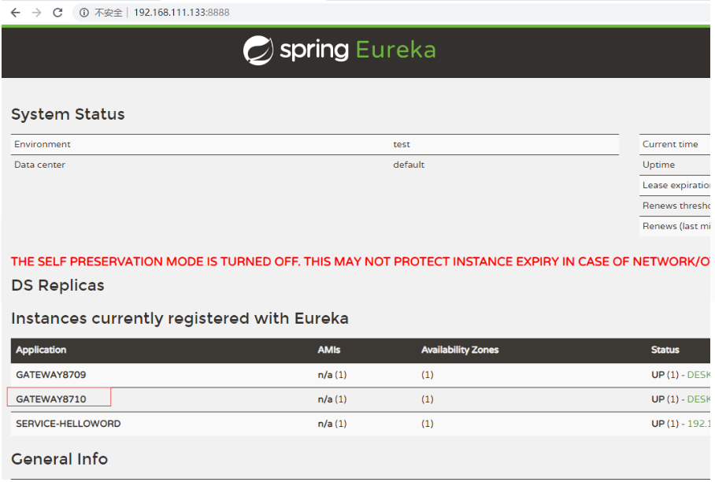Click the AMIs column header
The width and height of the screenshot is (715, 482).
pyautogui.click(x=329, y=350)
